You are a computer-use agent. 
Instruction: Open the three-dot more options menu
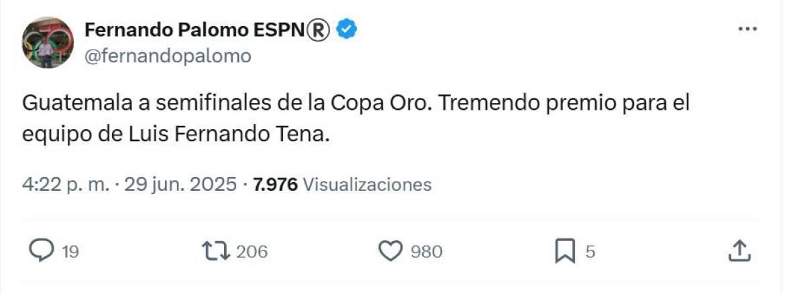747,29
